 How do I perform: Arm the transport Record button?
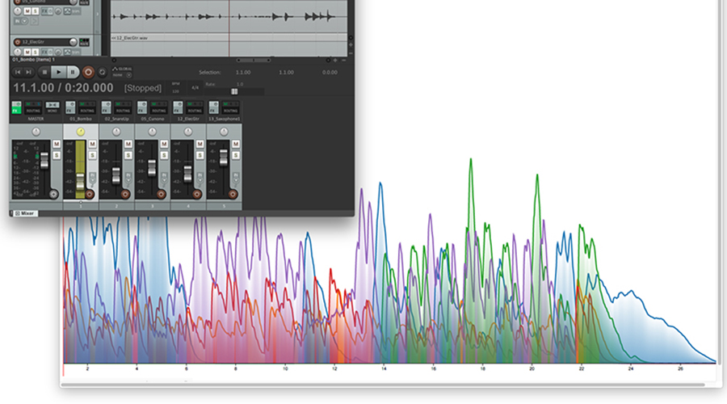[x=88, y=72]
